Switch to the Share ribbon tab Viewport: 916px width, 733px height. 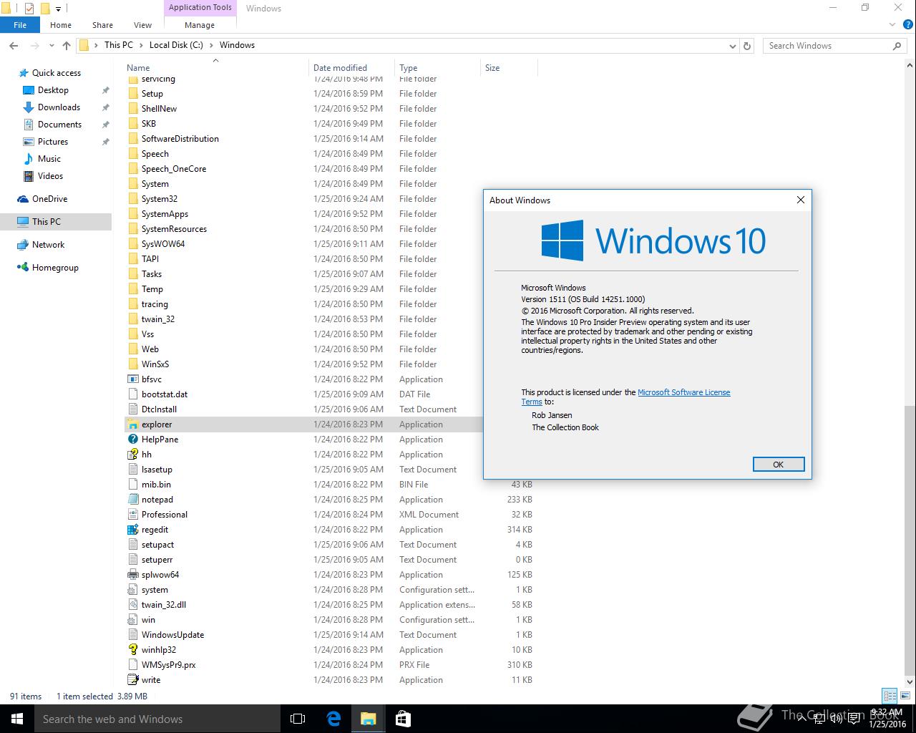click(x=102, y=25)
